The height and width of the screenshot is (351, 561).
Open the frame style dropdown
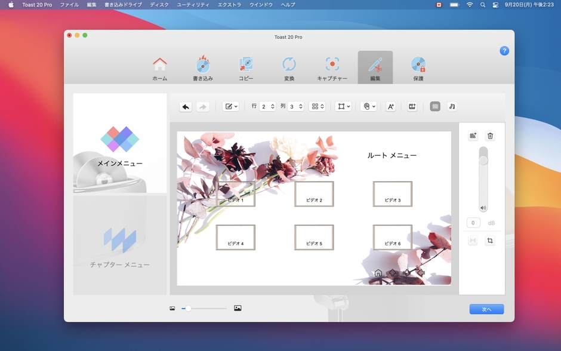point(343,106)
